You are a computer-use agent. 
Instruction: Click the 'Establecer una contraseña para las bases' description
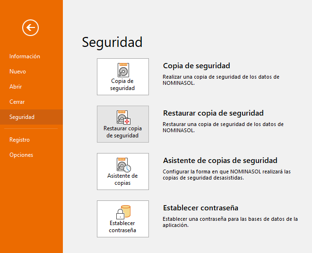(x=230, y=222)
